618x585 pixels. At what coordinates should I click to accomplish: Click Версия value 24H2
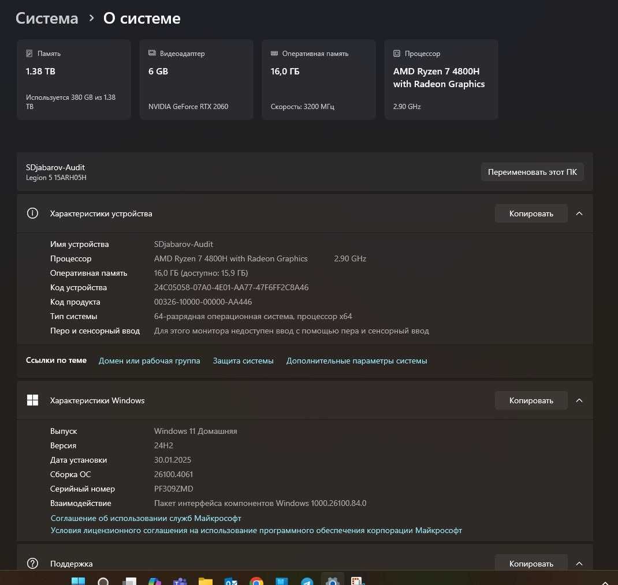click(163, 445)
